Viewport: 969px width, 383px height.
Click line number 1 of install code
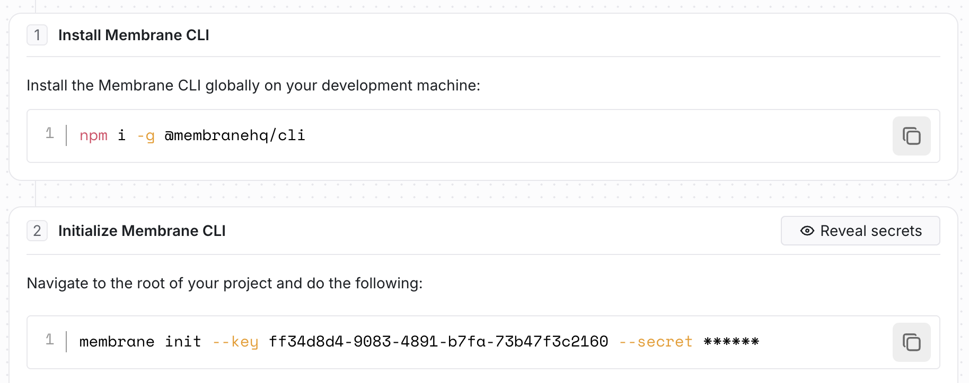50,133
